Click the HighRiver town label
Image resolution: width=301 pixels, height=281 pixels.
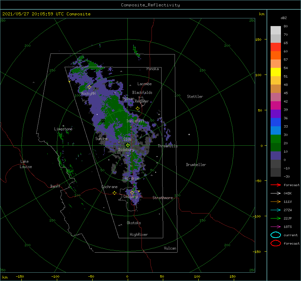(x=139, y=235)
